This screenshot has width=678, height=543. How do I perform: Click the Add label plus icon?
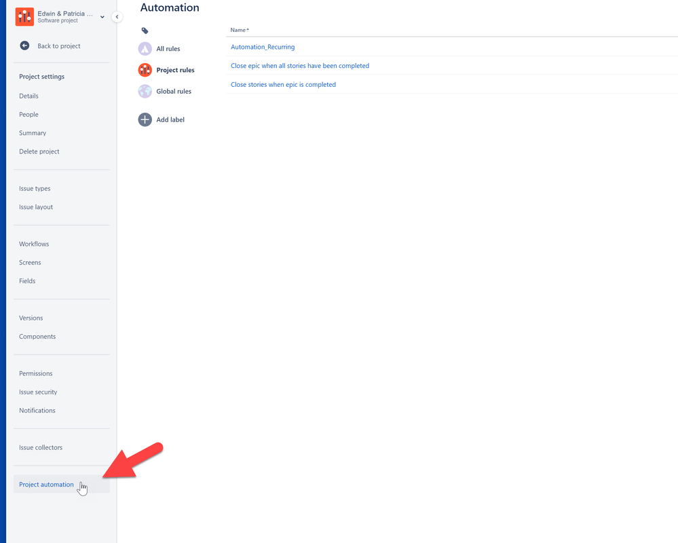click(145, 119)
